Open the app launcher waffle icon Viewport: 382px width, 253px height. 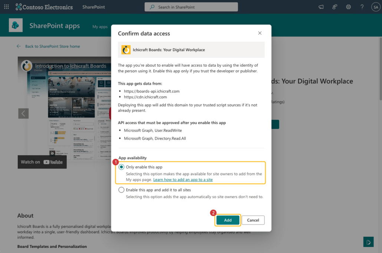(6, 7)
